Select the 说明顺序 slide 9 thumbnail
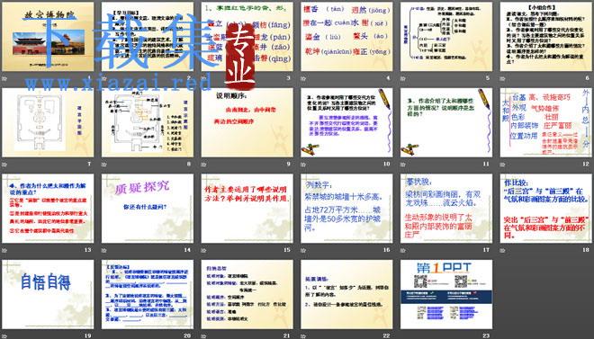Viewport: 594px width, 339px height. click(x=247, y=122)
